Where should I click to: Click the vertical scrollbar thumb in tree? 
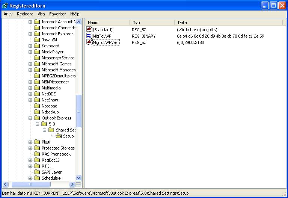78,111
